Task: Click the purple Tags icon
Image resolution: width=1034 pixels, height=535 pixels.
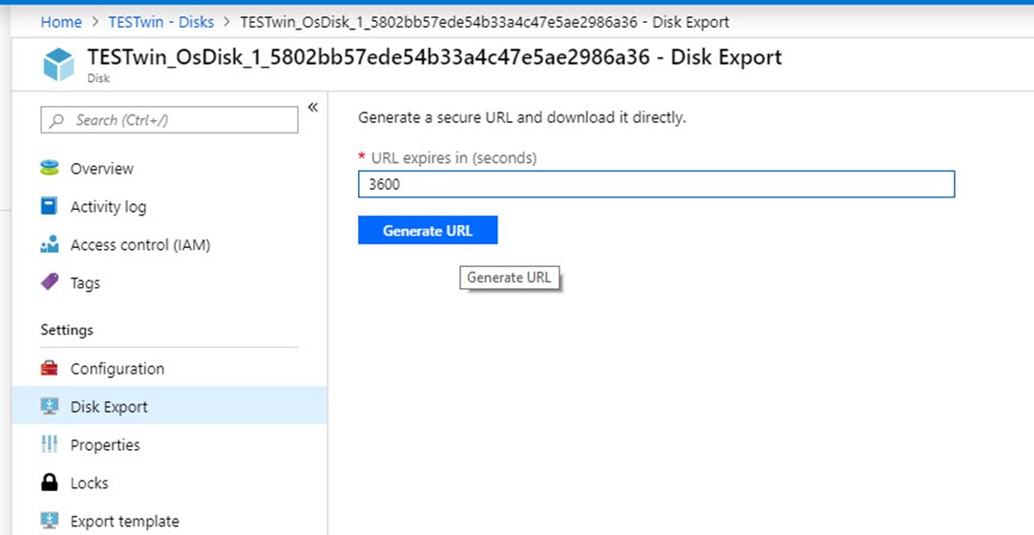Action: [x=50, y=282]
